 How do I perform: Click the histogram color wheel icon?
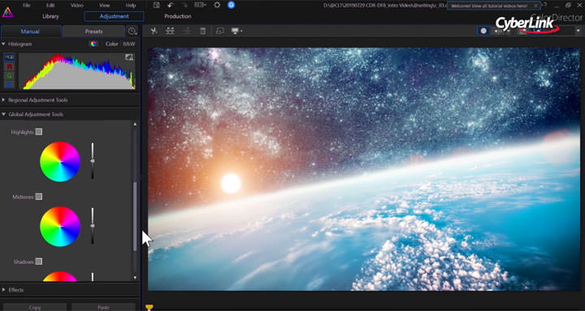[x=93, y=44]
